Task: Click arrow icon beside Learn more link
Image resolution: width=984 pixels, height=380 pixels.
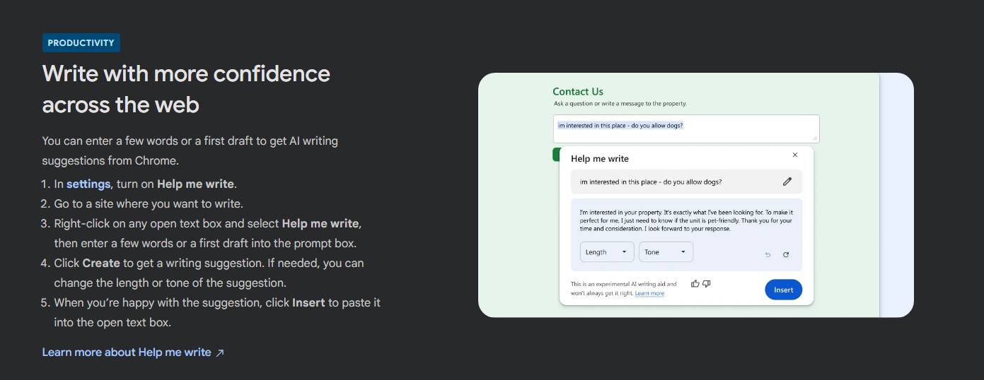Action: coord(220,352)
